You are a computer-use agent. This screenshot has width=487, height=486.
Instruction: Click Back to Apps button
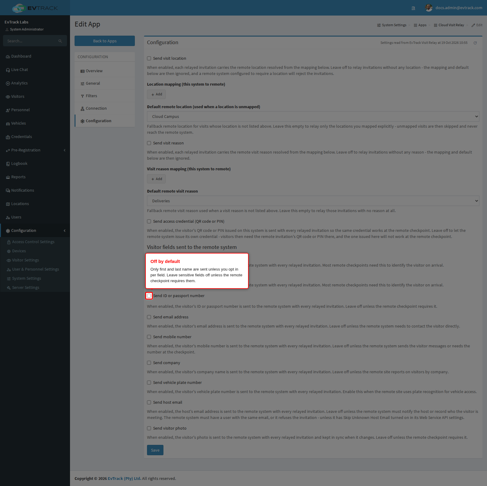105,41
